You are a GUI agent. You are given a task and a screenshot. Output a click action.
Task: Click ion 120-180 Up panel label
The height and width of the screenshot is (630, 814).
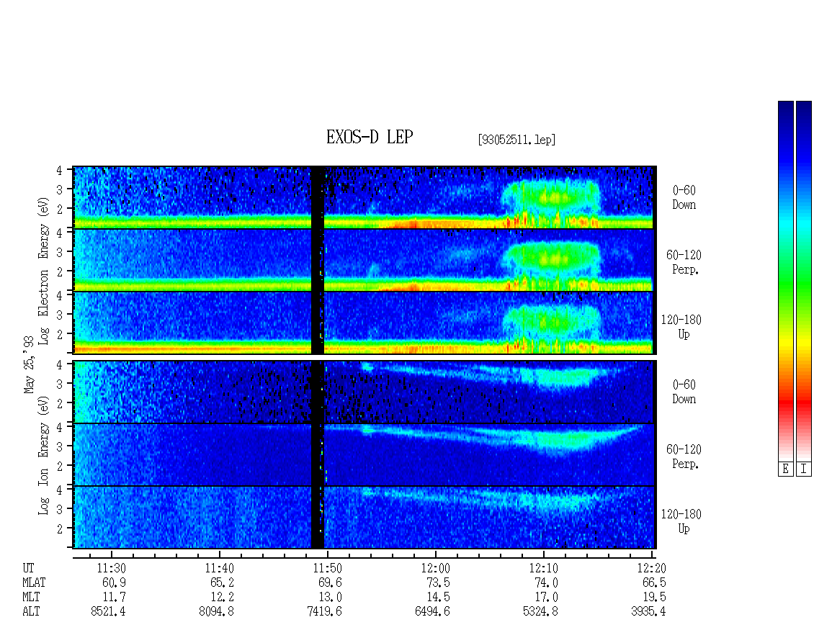(x=681, y=521)
